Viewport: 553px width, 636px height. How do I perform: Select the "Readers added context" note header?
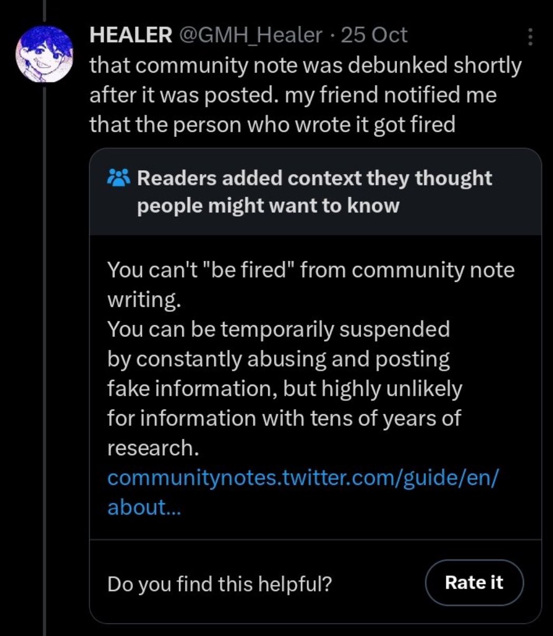315,179
